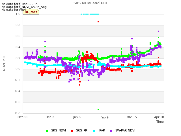Click the 0.0 y-axis tick label

click(x=18, y=69)
